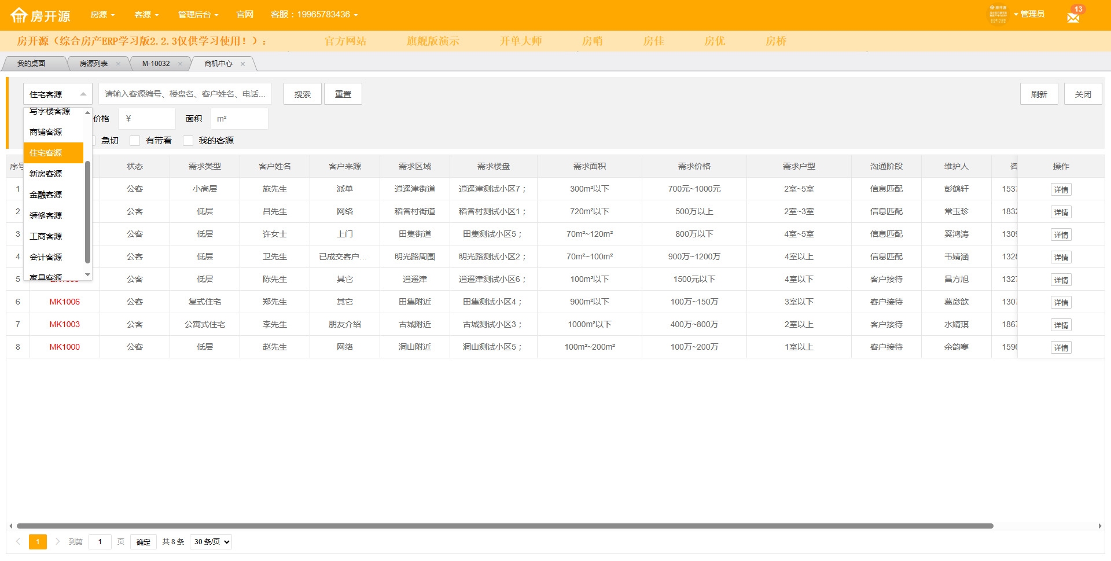Open the mail inbox envelope icon
Viewport: 1111px width, 561px height.
1073,17
